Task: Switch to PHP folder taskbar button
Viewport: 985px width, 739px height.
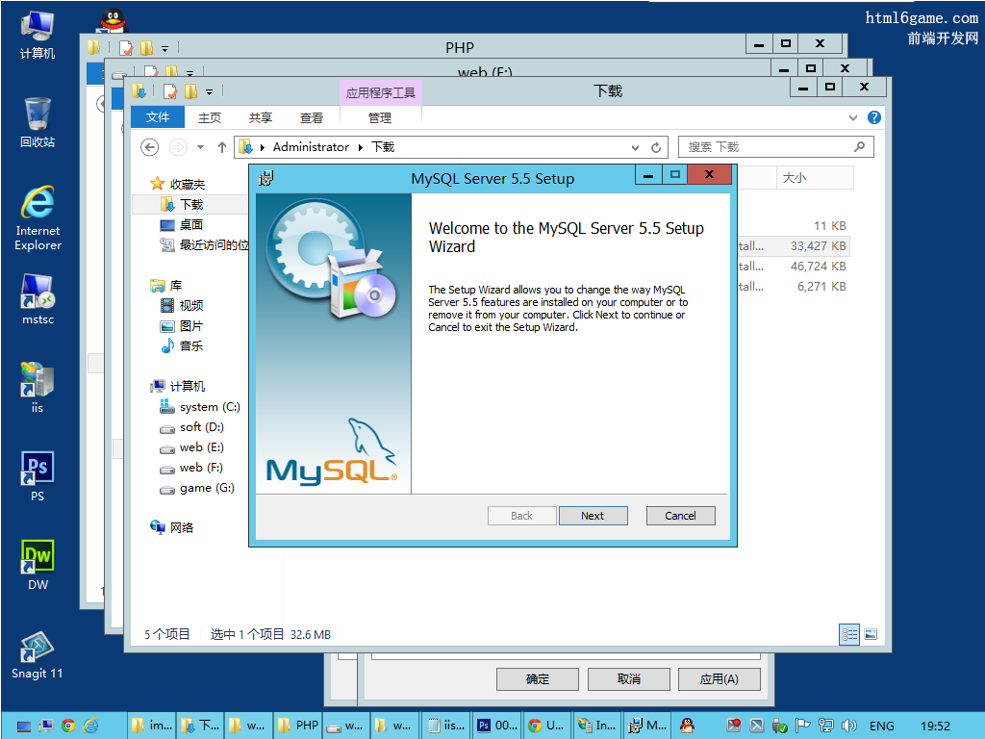Action: [x=298, y=726]
